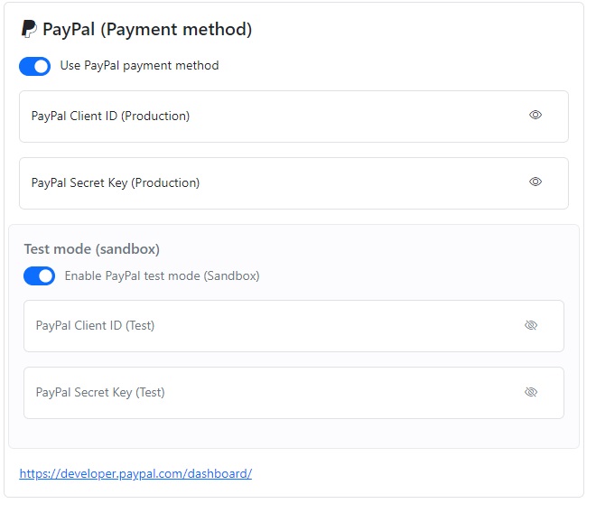The height and width of the screenshot is (513, 596).
Task: Click eye-slash icon in PayPal Secret Key (Test)
Action: click(x=531, y=392)
